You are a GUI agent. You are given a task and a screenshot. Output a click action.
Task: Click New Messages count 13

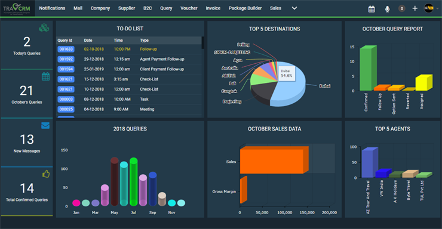pyautogui.click(x=27, y=140)
